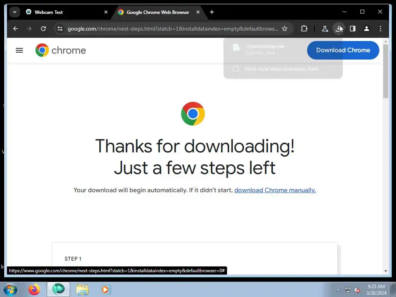The width and height of the screenshot is (396, 297).
Task: Bookmark this page with the star icon
Action: pyautogui.click(x=285, y=29)
